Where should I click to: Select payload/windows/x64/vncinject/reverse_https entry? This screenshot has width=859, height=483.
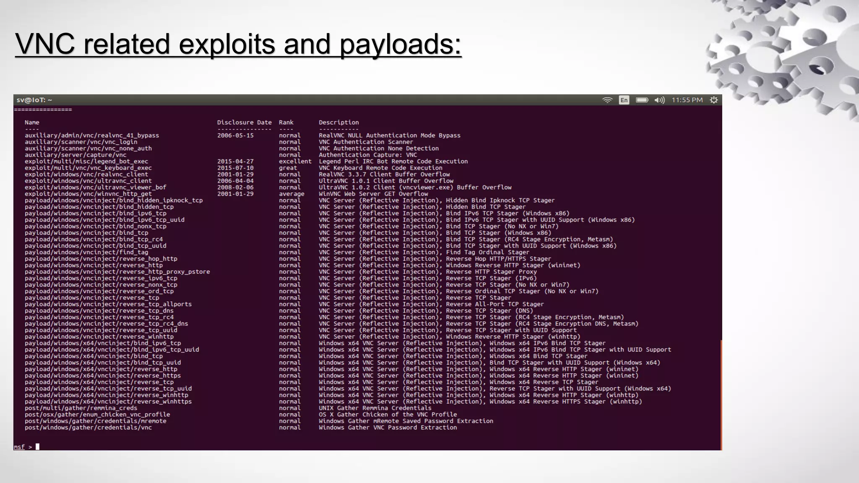[x=103, y=376]
